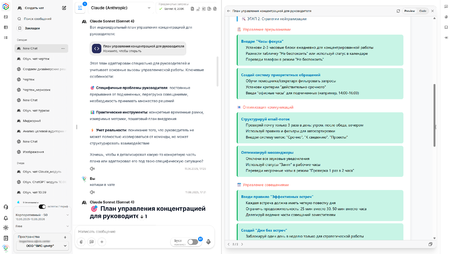Switch artifact to Preview tab
The height and width of the screenshot is (254, 452).
click(409, 11)
